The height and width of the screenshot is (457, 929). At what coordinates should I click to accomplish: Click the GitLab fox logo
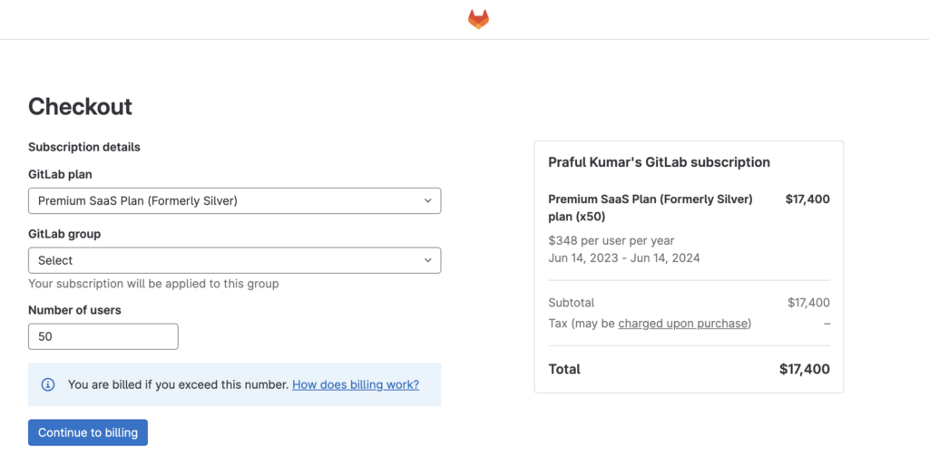479,20
